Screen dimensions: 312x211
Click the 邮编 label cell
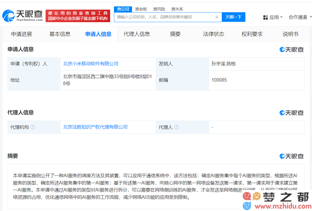182,80
